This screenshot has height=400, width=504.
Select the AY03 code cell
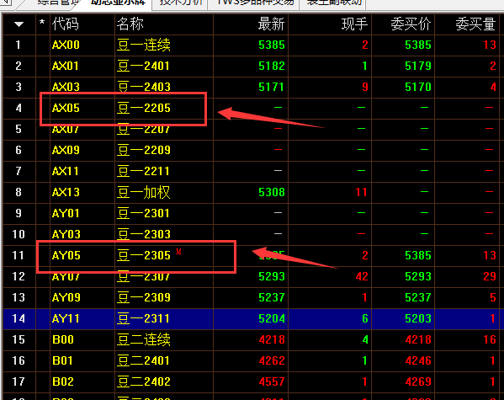tap(66, 234)
